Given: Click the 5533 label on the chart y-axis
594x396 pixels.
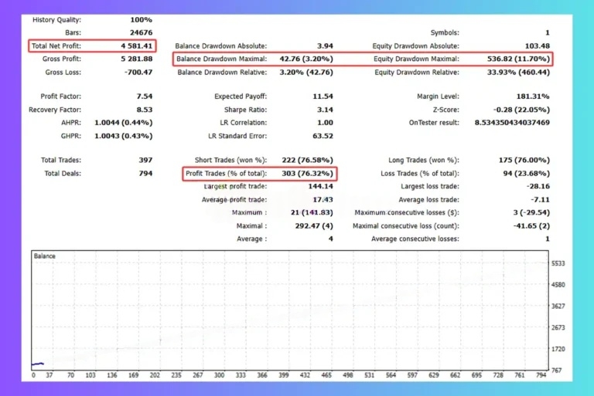Looking at the screenshot, I should [x=559, y=263].
